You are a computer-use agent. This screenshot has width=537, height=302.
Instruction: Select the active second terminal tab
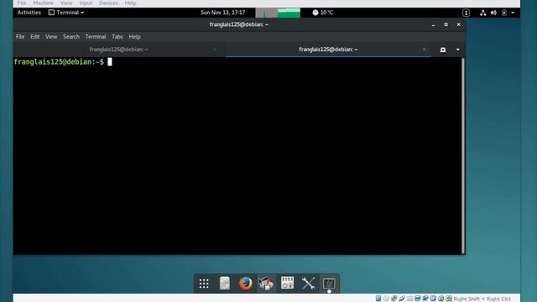point(328,49)
